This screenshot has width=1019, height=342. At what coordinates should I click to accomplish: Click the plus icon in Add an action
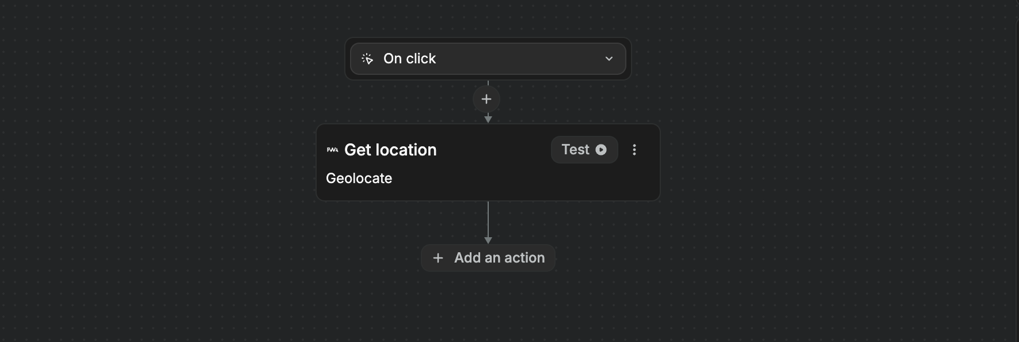click(x=438, y=258)
